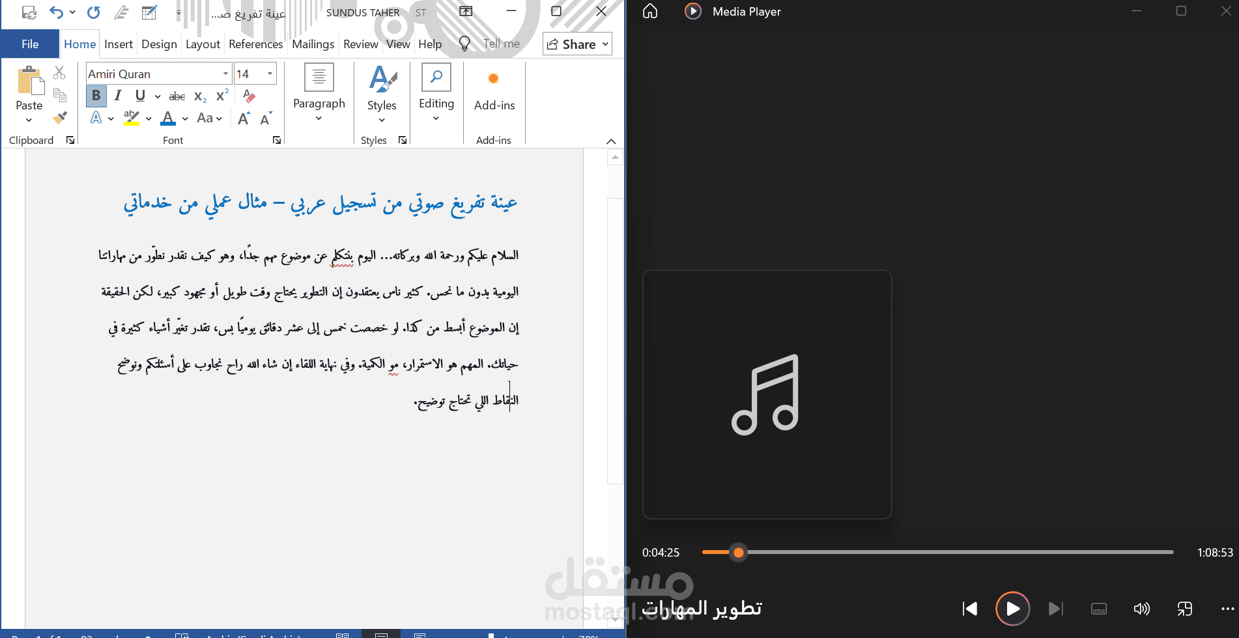Open the font name dropdown Amiri Quran

click(225, 74)
